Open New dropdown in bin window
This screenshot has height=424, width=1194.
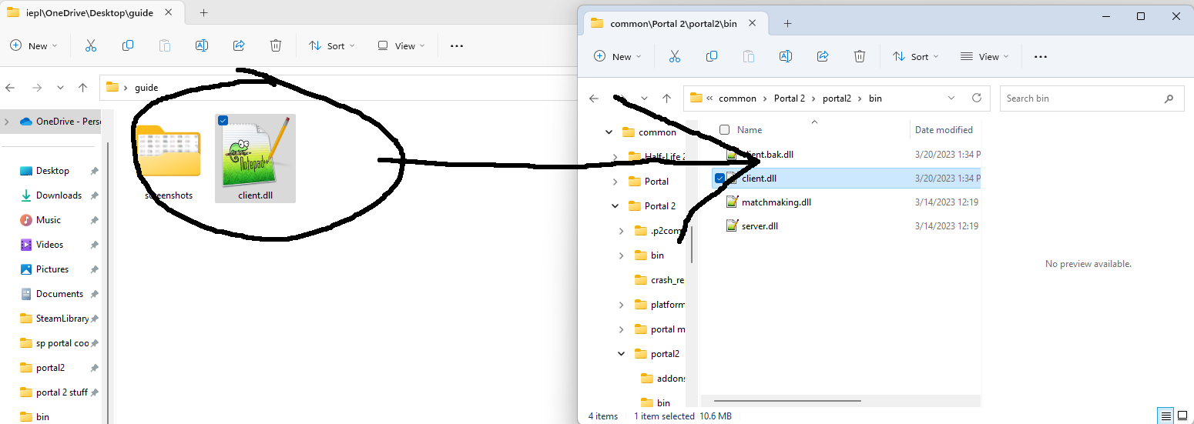tap(618, 57)
